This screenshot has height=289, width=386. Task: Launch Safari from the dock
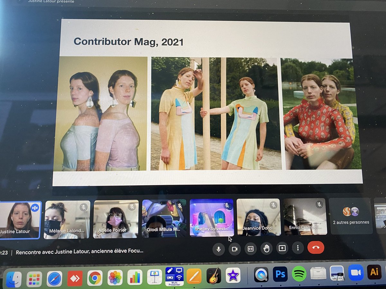click(x=54, y=279)
